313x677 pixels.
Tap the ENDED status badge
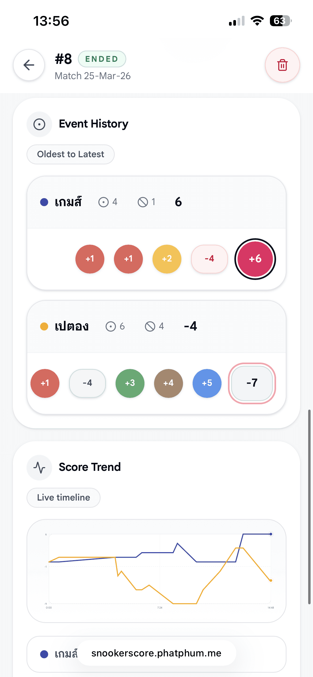point(102,59)
